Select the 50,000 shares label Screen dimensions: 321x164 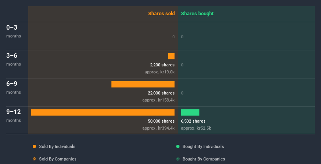[161, 121]
